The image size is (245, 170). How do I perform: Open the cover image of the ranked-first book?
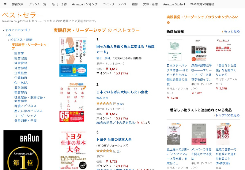point(73,57)
